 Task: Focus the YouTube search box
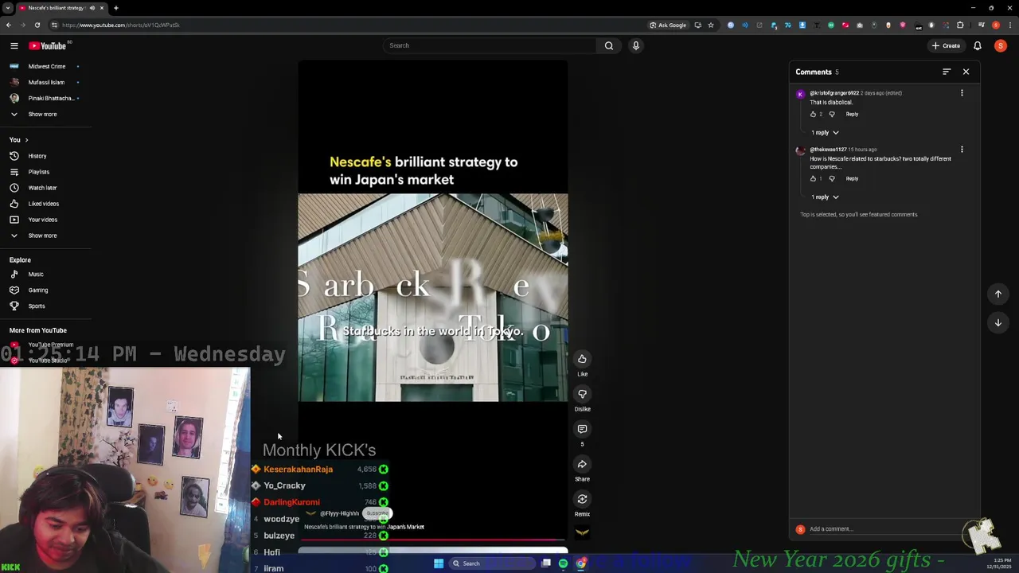coord(490,45)
